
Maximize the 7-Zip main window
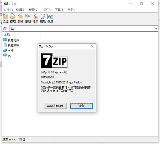pyautogui.click(x=141, y=4)
